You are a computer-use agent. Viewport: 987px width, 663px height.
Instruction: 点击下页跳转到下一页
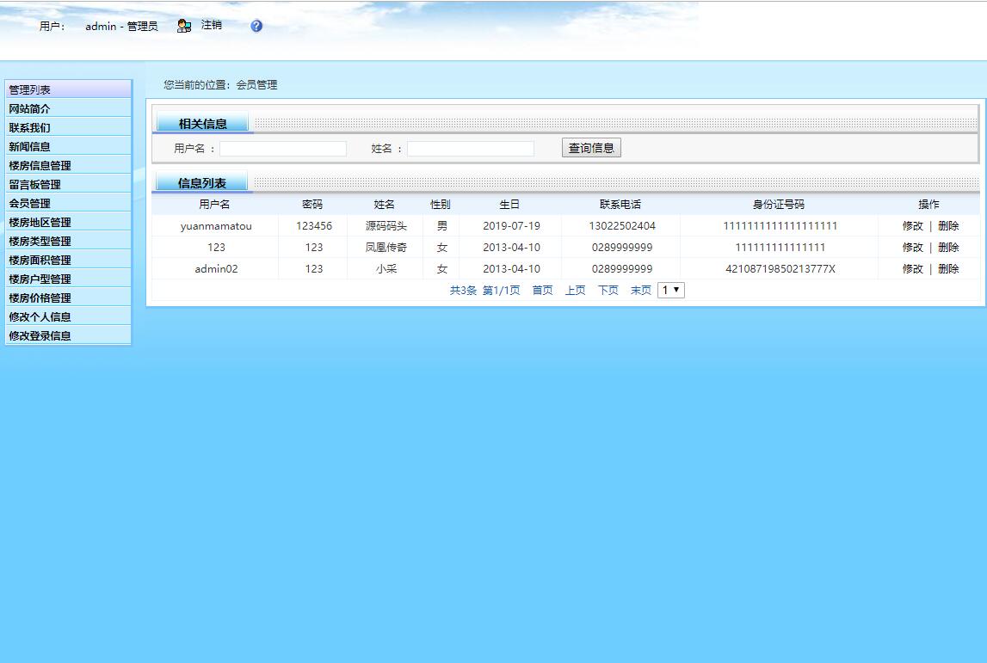click(608, 291)
